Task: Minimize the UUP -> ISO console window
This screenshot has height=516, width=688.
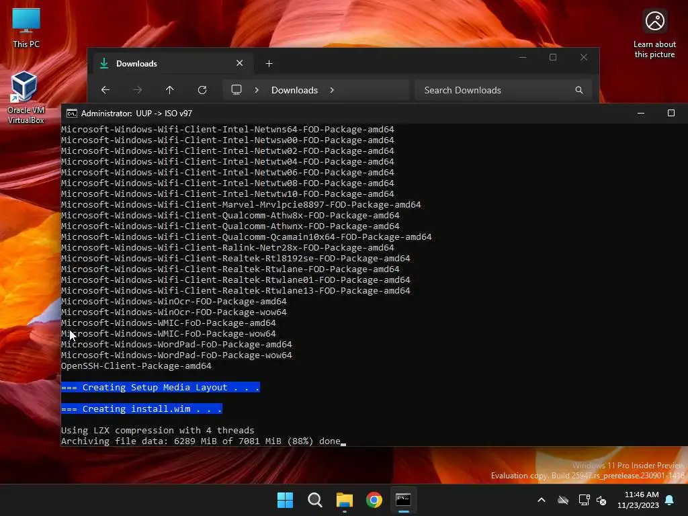Action: coord(640,113)
